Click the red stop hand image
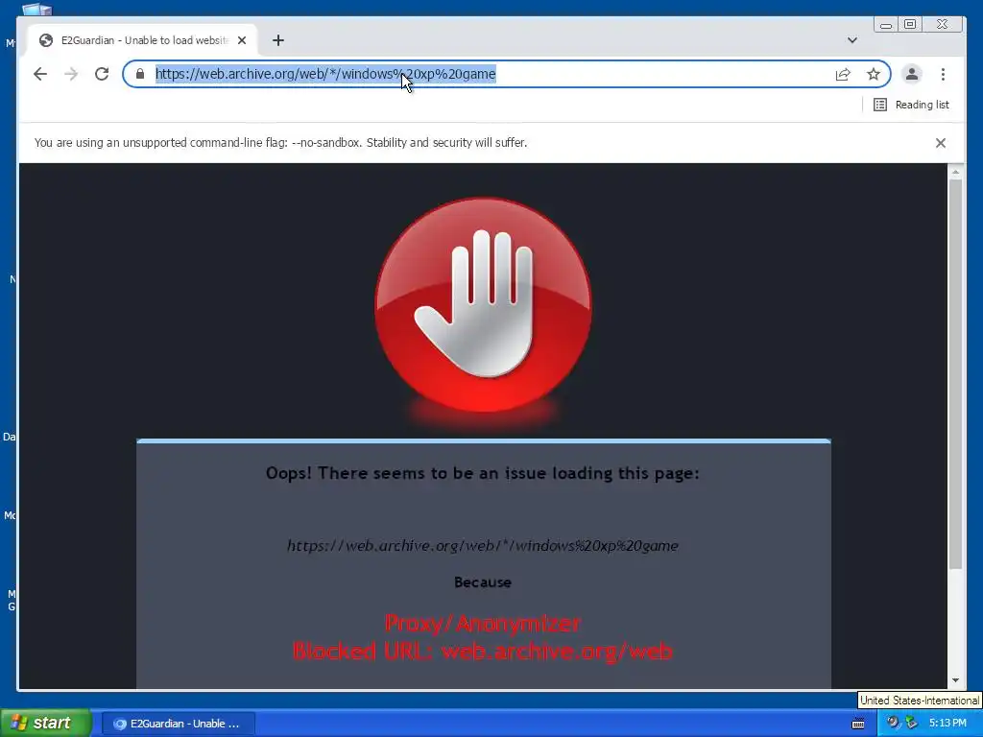The image size is (983, 737). click(483, 305)
